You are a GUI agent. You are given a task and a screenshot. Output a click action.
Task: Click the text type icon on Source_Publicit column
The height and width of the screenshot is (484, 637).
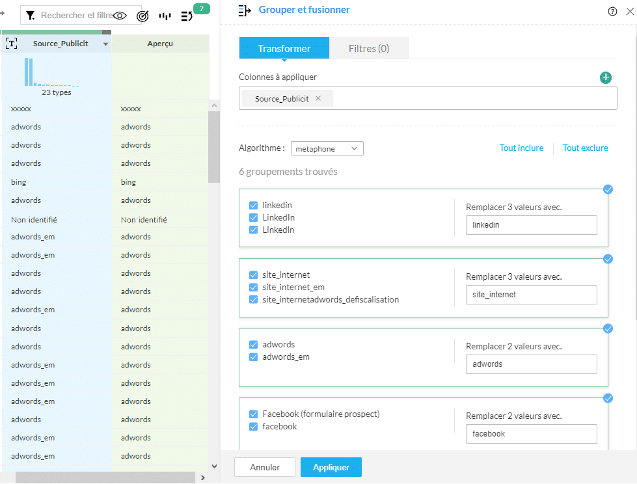tap(11, 44)
